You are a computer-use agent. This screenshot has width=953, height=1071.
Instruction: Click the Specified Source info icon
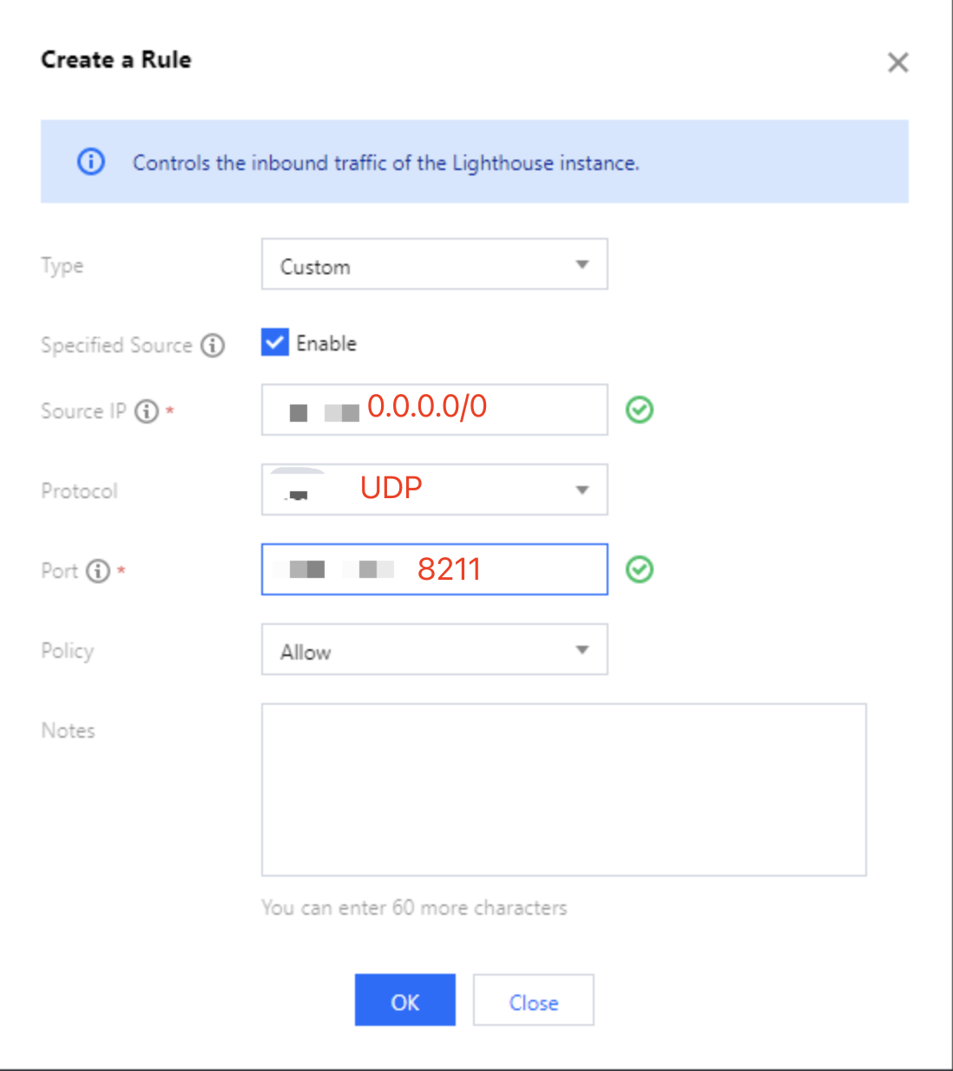pos(213,345)
